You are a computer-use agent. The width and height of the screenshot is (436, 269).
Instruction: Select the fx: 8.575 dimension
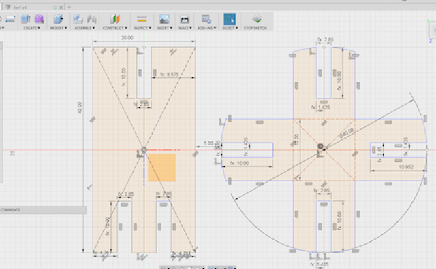170,75
